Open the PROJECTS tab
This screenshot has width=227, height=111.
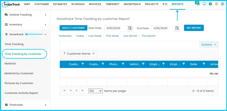[152, 4]
